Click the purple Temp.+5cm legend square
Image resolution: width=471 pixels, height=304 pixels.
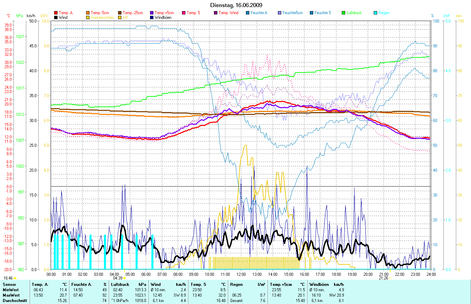(152, 13)
